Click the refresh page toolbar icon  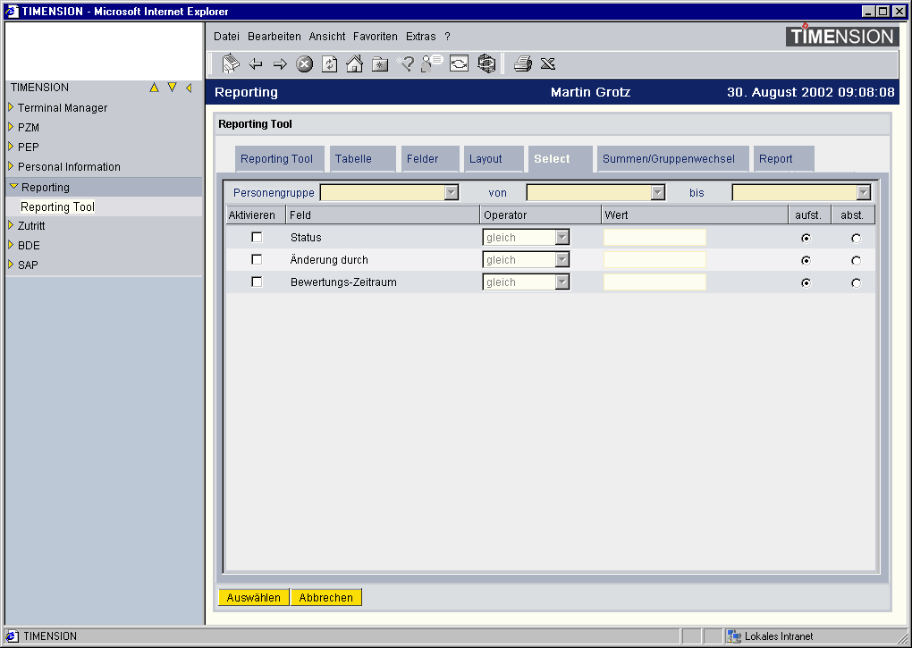330,63
